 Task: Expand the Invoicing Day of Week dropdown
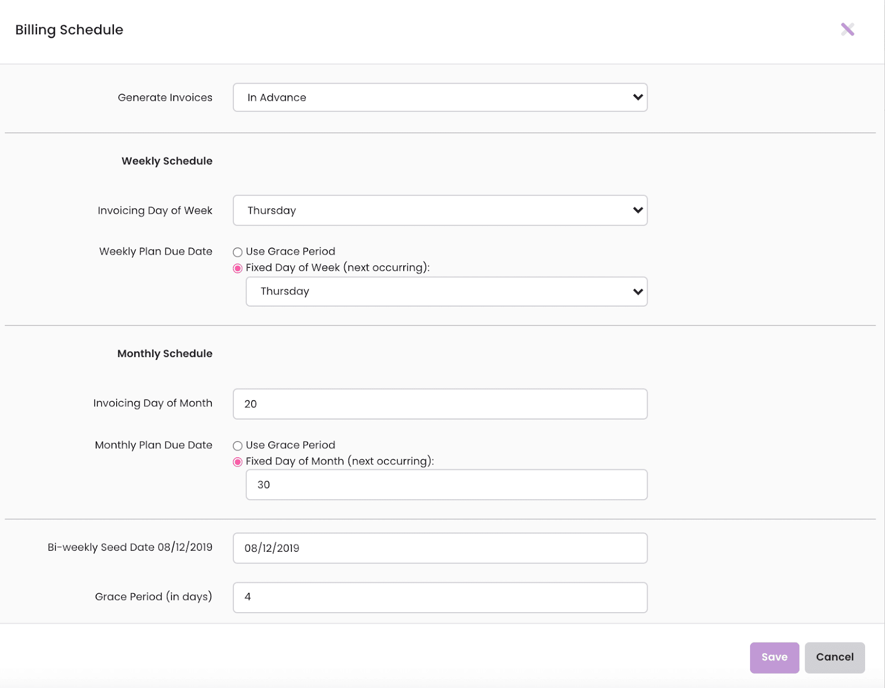[x=440, y=210]
